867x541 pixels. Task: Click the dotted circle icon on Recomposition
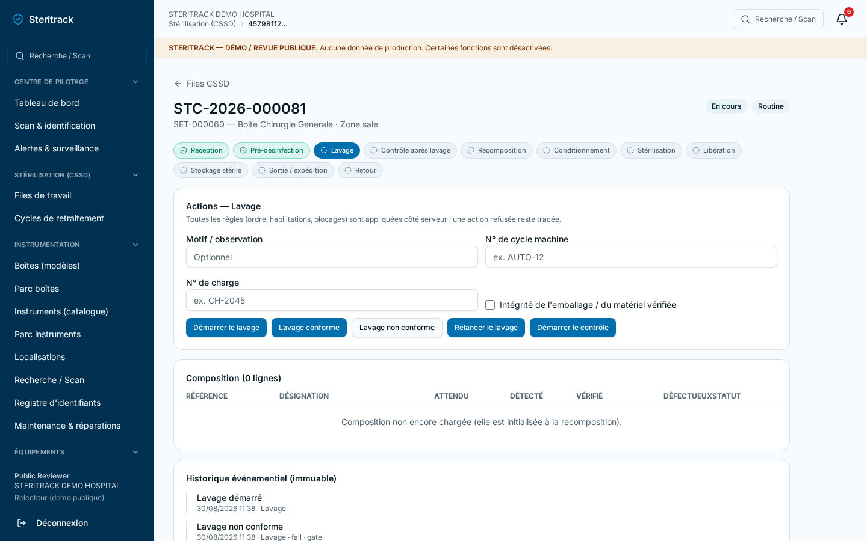pyautogui.click(x=471, y=150)
